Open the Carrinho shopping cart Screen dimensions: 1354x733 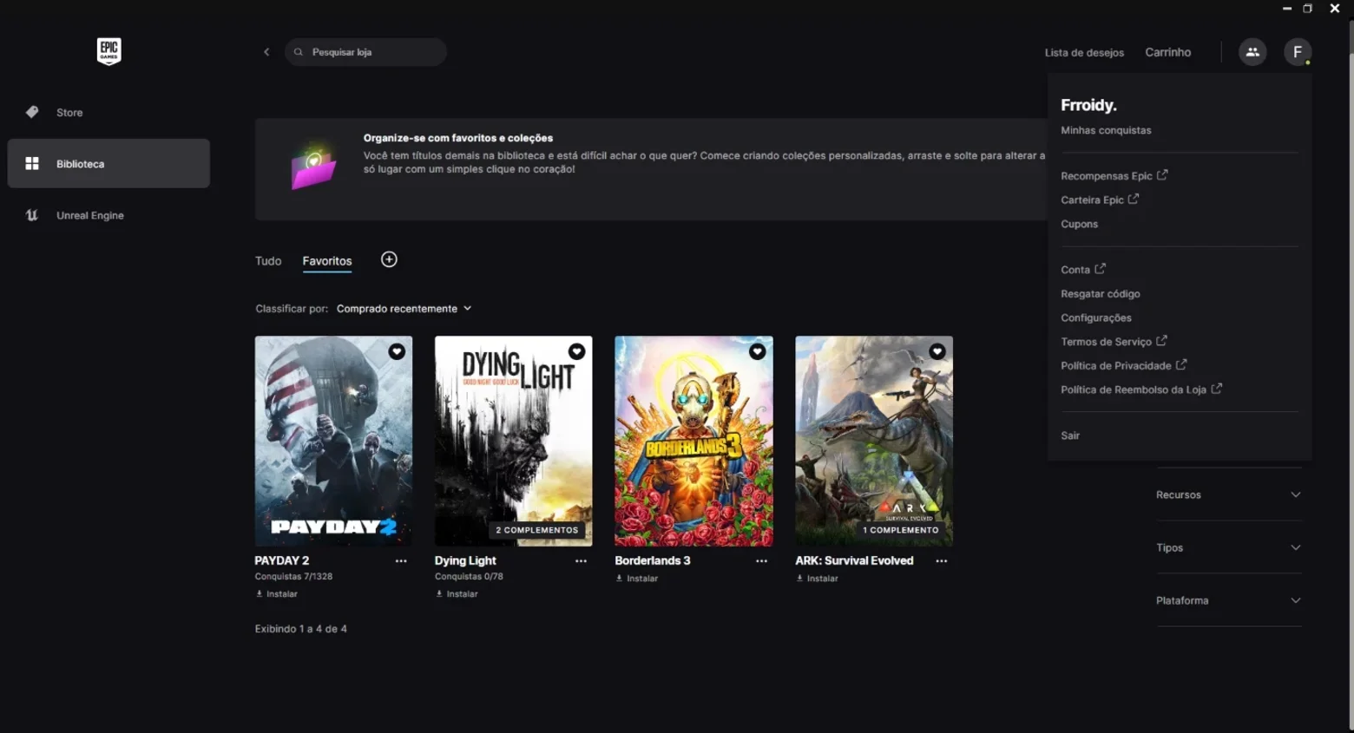(x=1167, y=52)
